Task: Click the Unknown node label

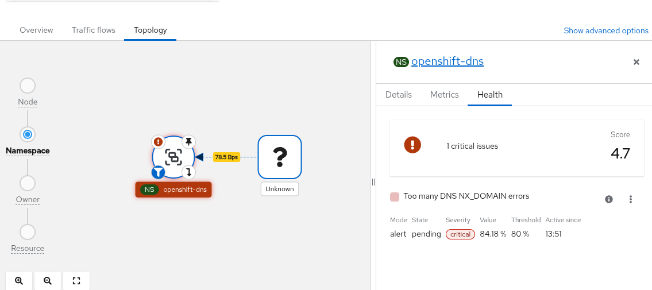Action: click(x=279, y=189)
